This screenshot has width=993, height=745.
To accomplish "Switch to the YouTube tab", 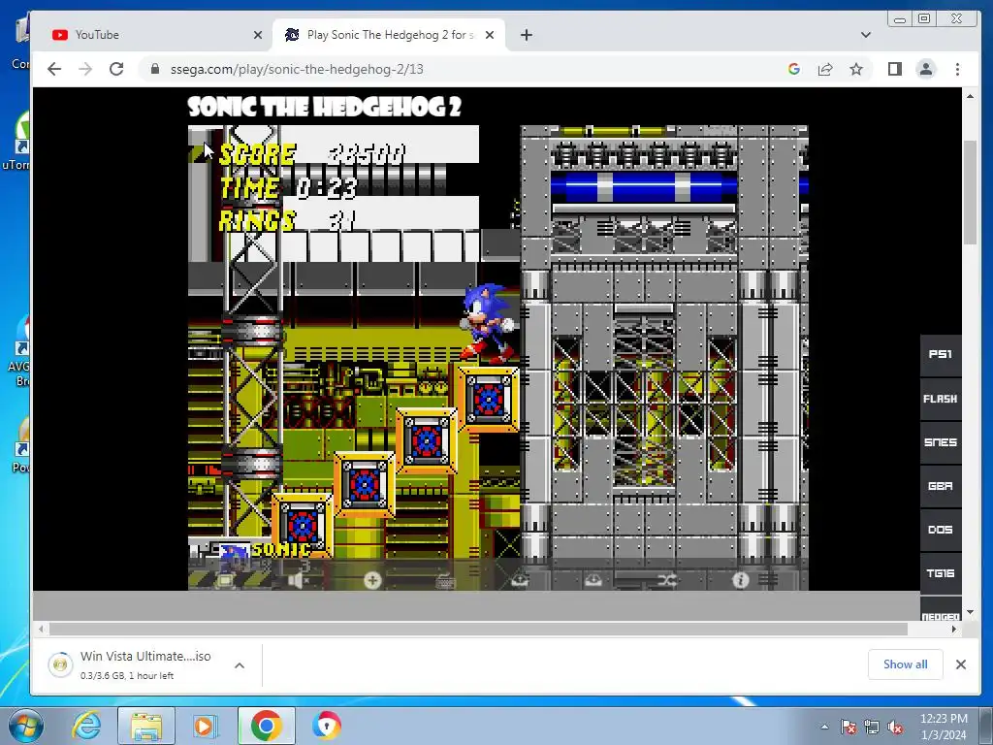I will (x=152, y=35).
